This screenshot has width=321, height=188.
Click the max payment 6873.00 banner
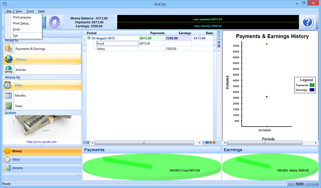click(x=208, y=19)
